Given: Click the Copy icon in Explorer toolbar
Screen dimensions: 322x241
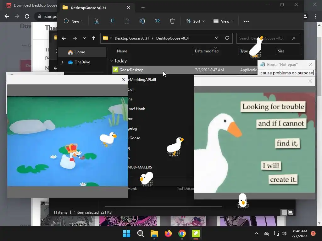Looking at the screenshot, I should [112, 21].
